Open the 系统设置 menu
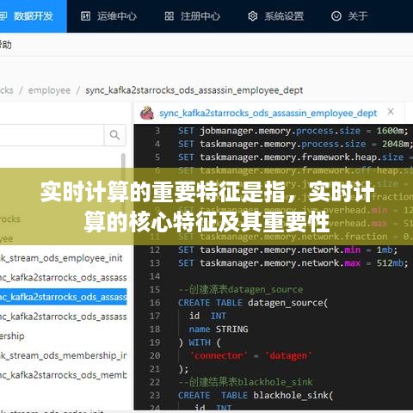 tap(275, 16)
